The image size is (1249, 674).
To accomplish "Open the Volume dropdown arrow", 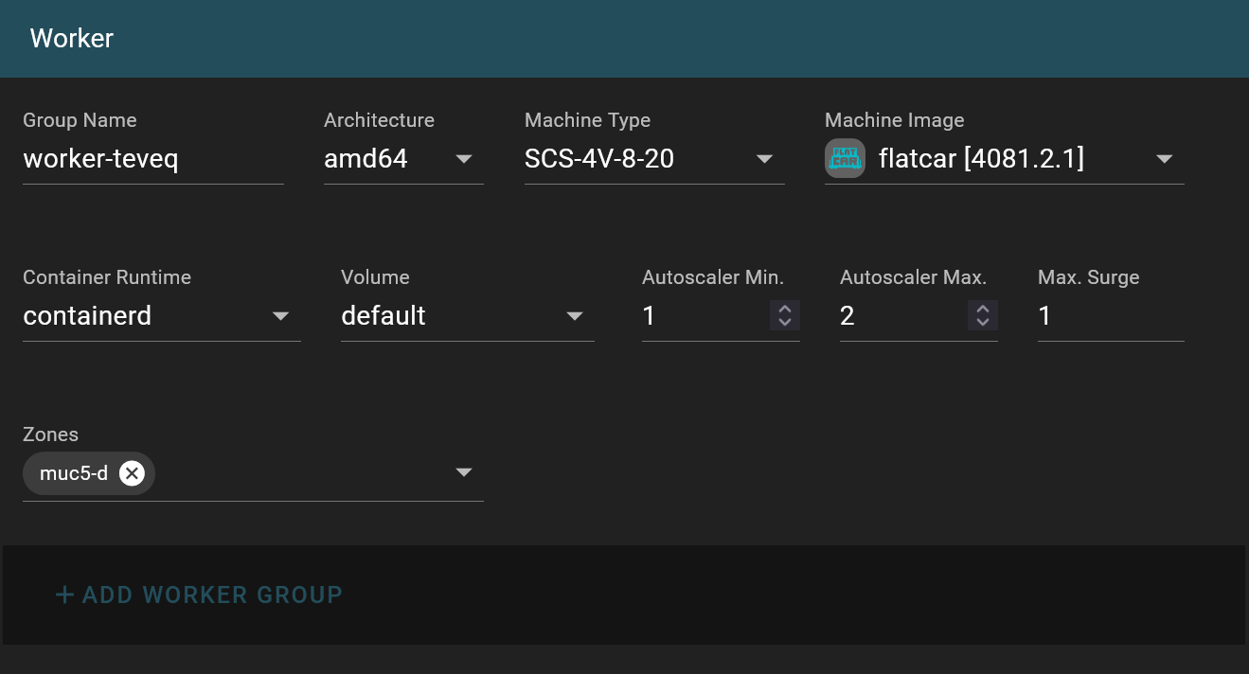I will [575, 316].
